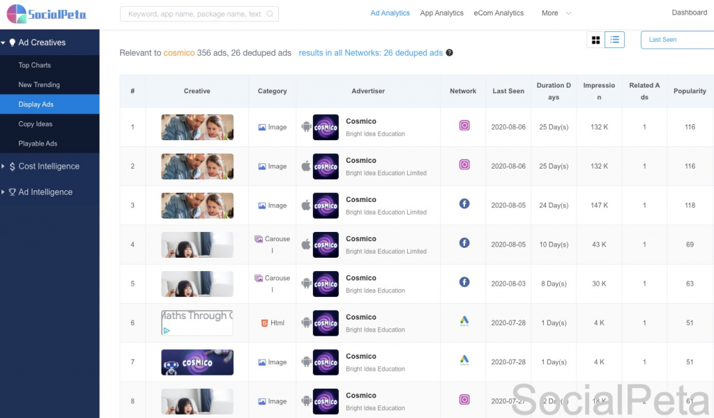Click Facebook network icon in row 5
This screenshot has height=418, width=714.
464,282
